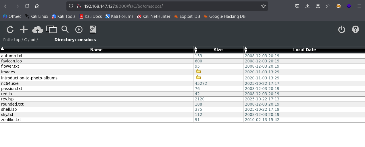The width and height of the screenshot is (365, 147).
Task: Click the plus icon to create new item
Action: click(24, 29)
